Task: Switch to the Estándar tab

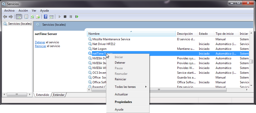Action: (x=59, y=95)
